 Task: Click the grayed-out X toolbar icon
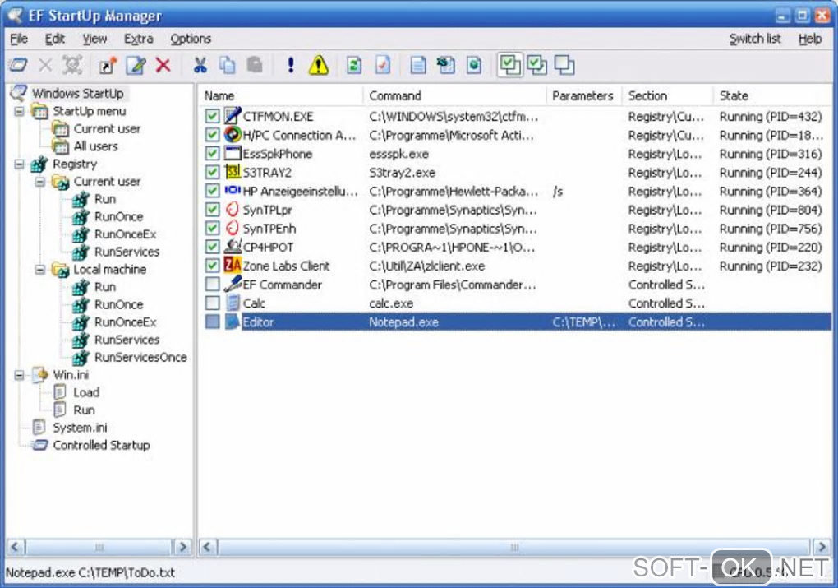pyautogui.click(x=45, y=65)
